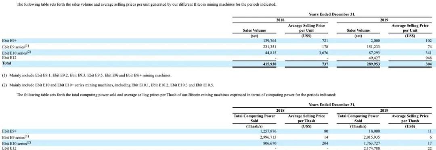Click the 2019 column header of first table
This screenshot has width=436, height=150.
click(x=384, y=20)
